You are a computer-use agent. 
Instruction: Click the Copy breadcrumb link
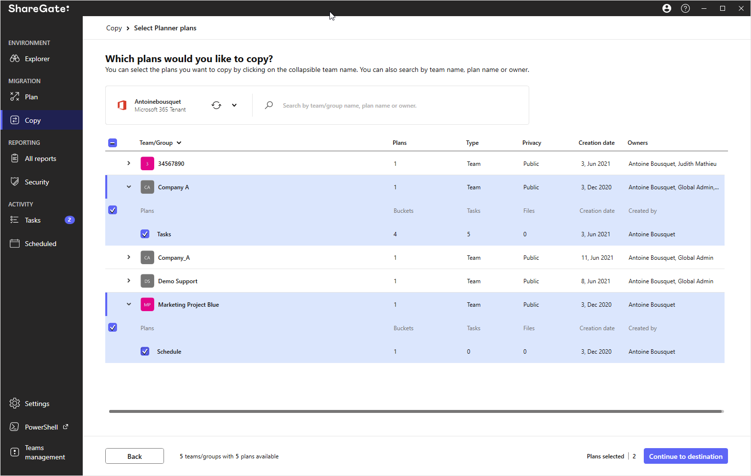(x=114, y=28)
